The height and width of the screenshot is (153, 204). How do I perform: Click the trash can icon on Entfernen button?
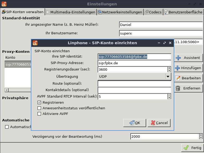(178, 88)
